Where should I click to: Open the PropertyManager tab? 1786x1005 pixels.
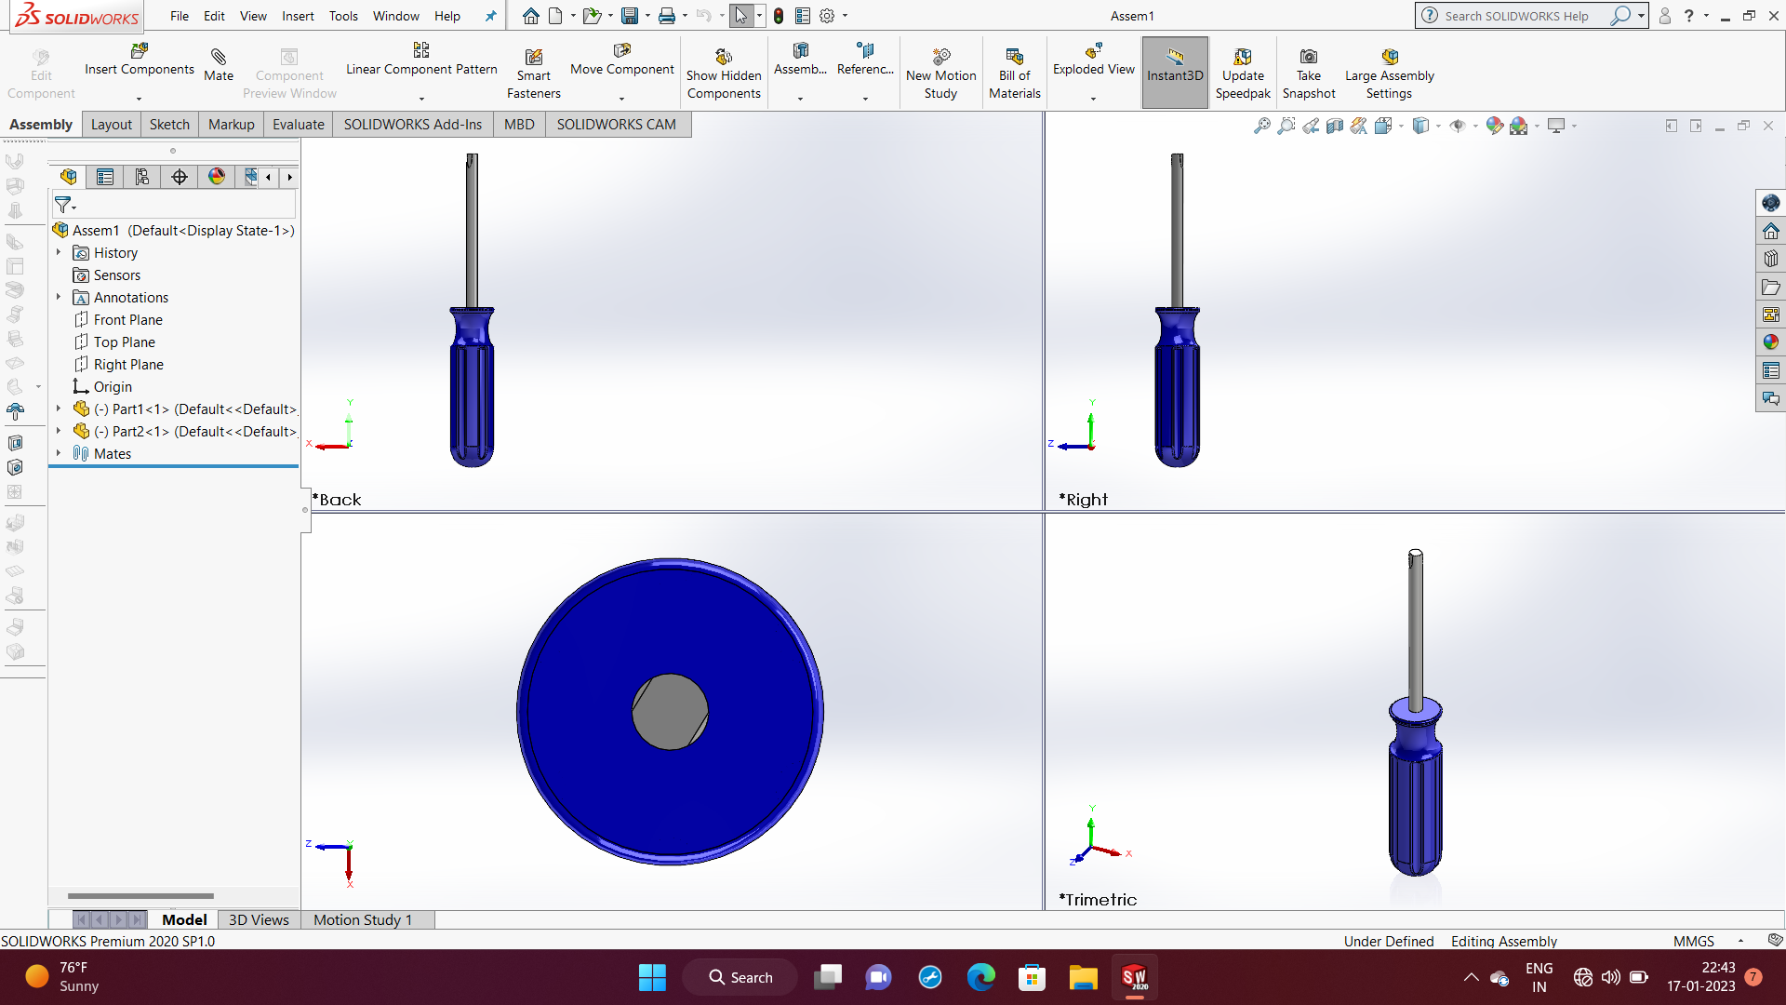[x=105, y=177]
